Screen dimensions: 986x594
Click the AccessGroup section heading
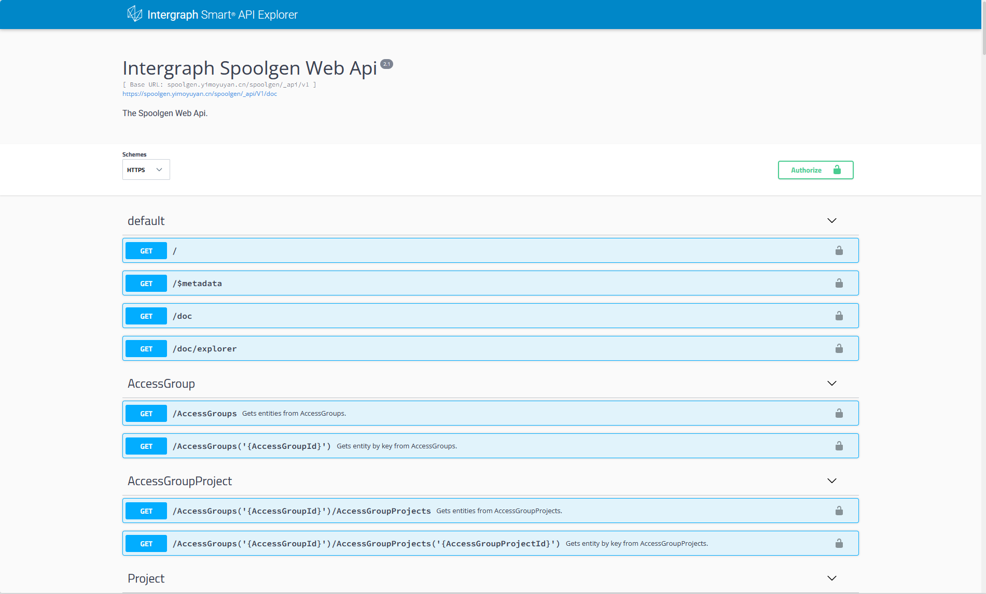pyautogui.click(x=161, y=384)
